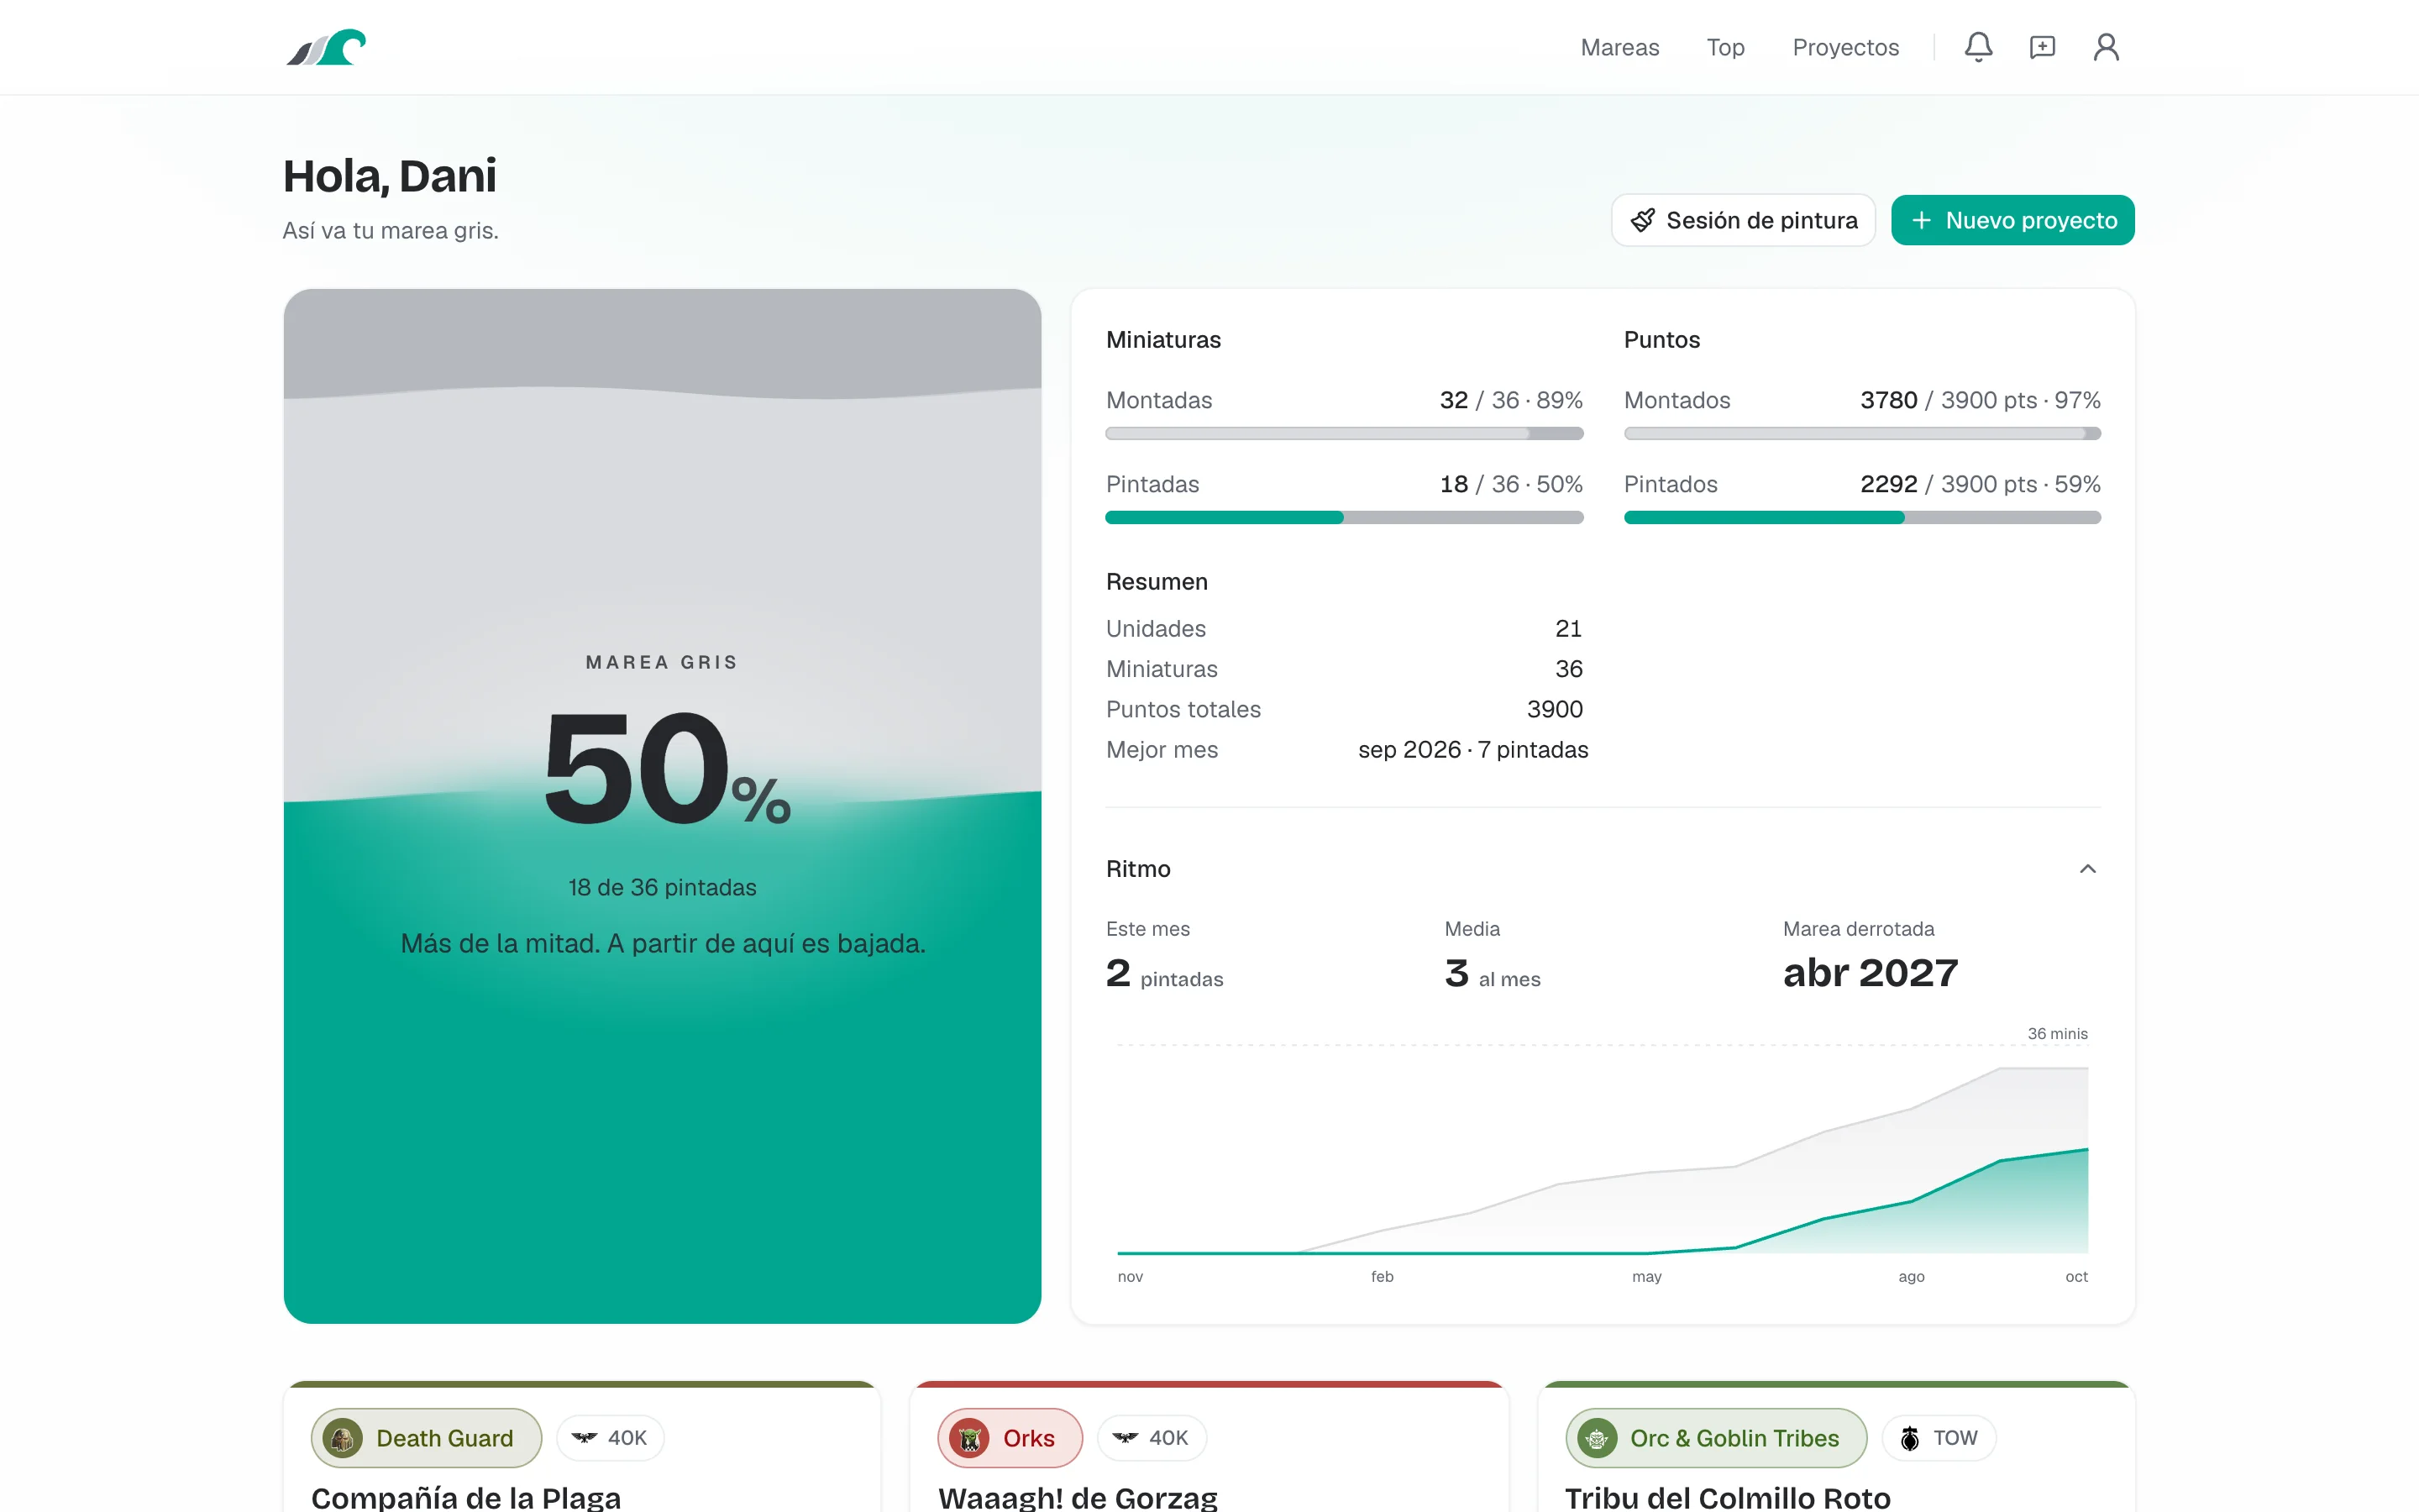
Task: Open the Top nav item
Action: point(1725,47)
